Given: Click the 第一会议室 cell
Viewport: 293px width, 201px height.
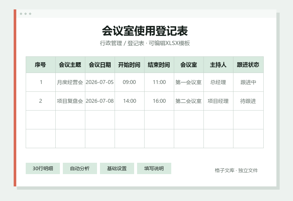Looking at the screenshot, I should pos(189,82).
